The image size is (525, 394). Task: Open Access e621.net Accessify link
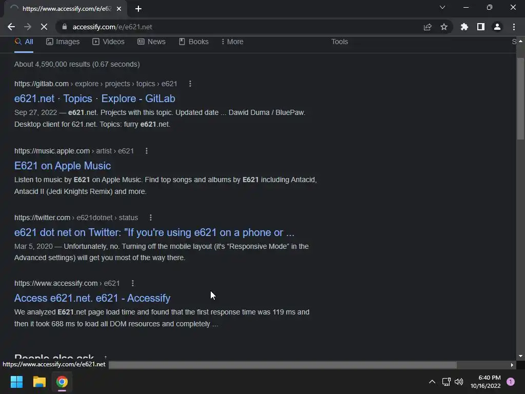(x=92, y=298)
